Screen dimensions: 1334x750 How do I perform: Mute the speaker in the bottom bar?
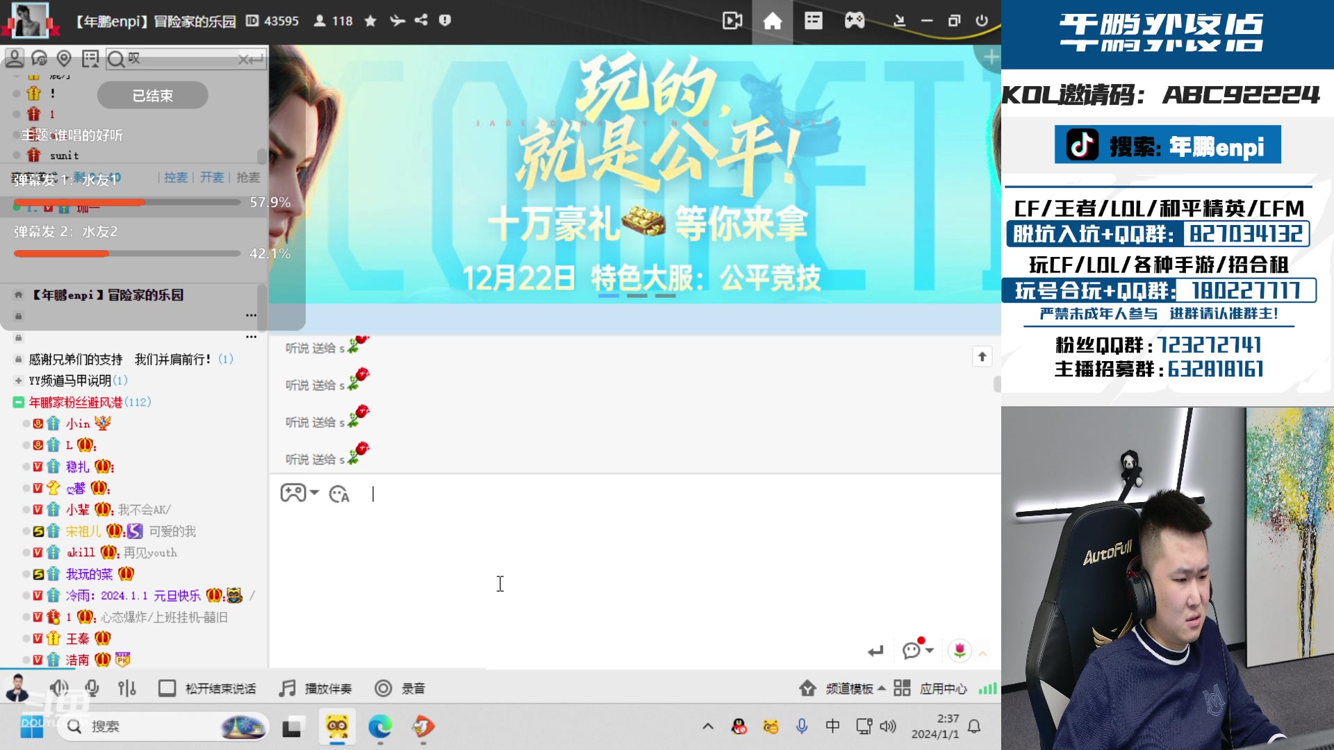[x=59, y=688]
